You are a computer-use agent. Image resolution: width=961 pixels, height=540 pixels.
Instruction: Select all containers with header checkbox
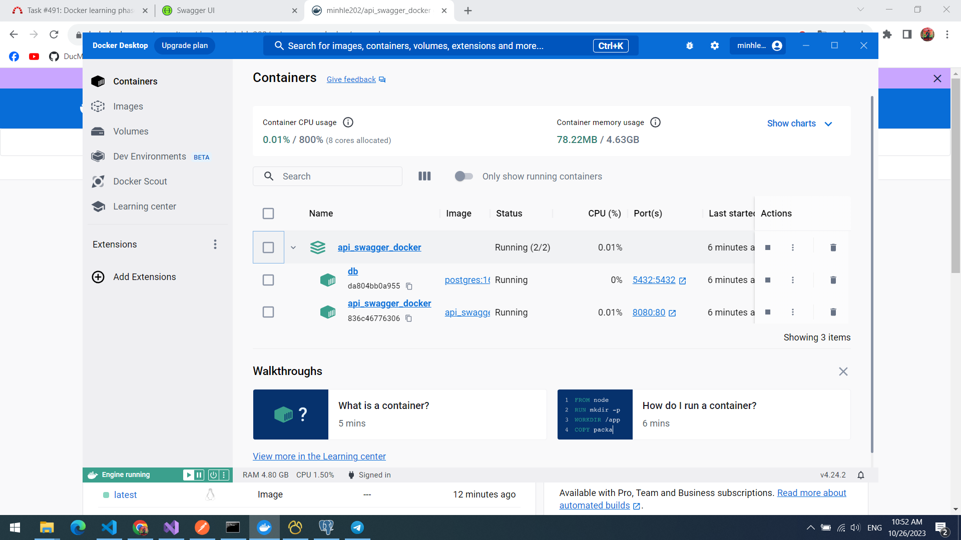[268, 213]
